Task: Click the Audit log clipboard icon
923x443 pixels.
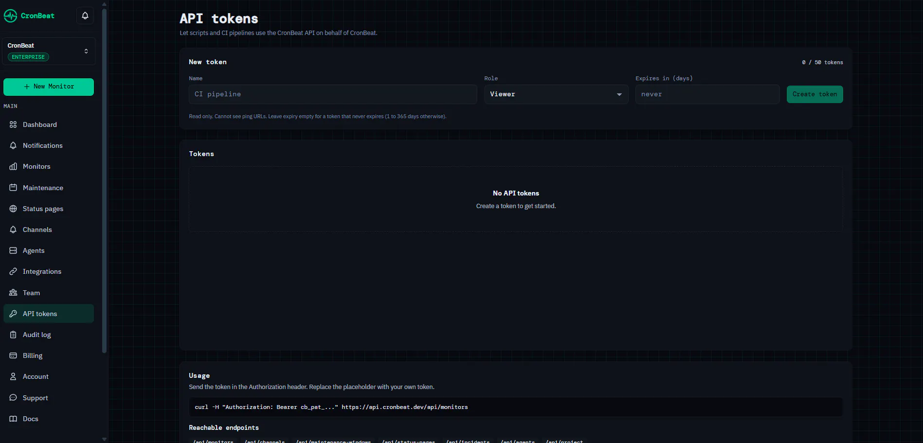Action: coord(13,335)
